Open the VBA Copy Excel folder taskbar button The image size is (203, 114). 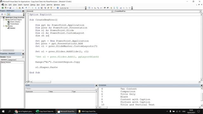pos(88,111)
